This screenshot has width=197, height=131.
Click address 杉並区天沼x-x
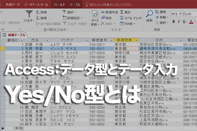pos(161,116)
